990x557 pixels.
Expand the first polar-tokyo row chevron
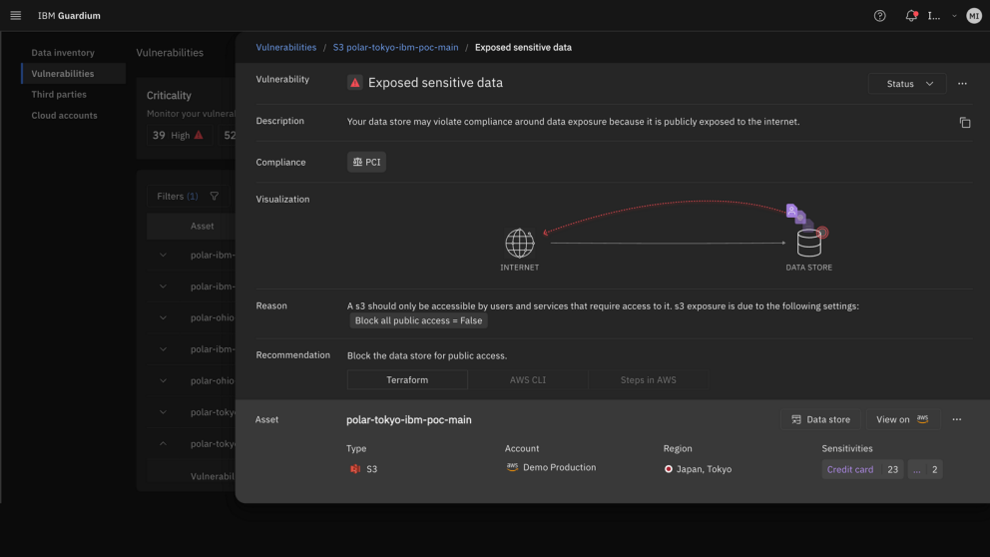(x=163, y=412)
